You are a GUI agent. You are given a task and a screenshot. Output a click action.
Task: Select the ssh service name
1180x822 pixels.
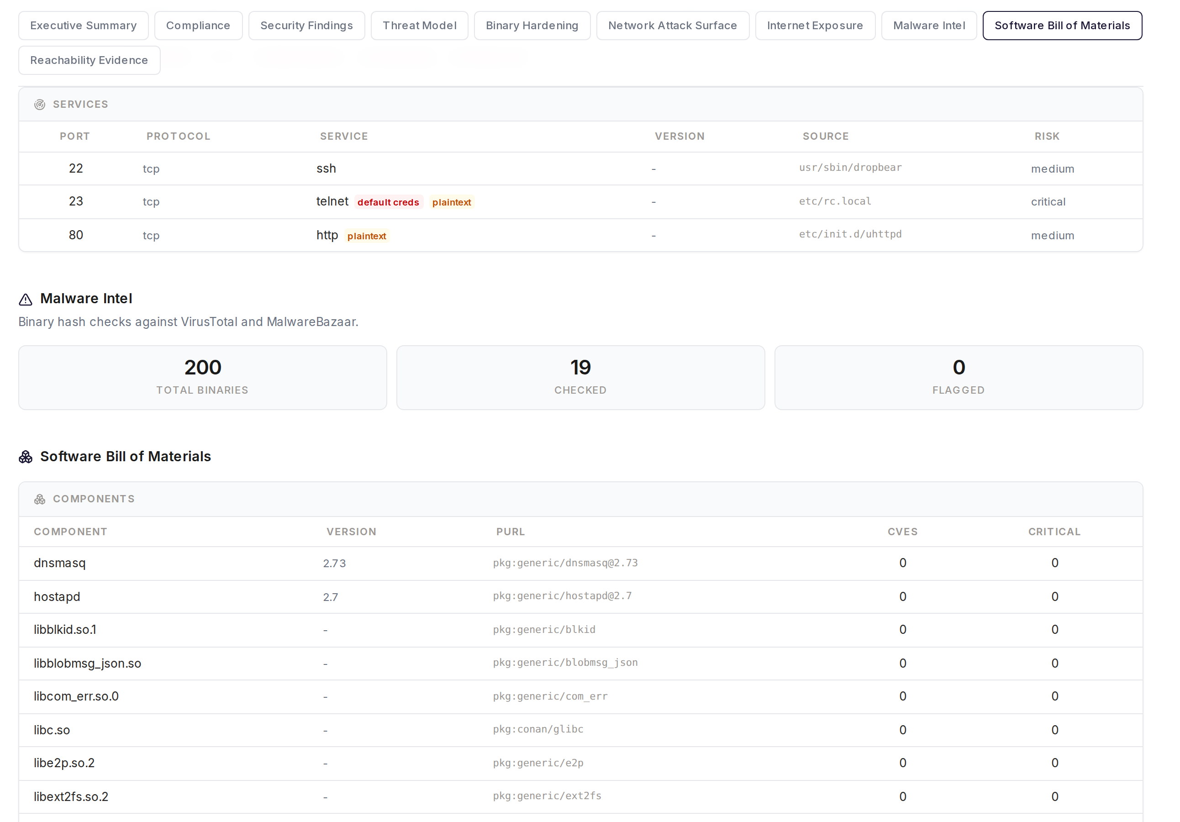326,169
